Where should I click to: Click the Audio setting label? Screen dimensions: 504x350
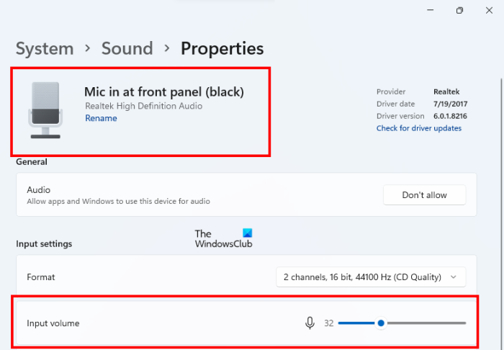(x=38, y=189)
